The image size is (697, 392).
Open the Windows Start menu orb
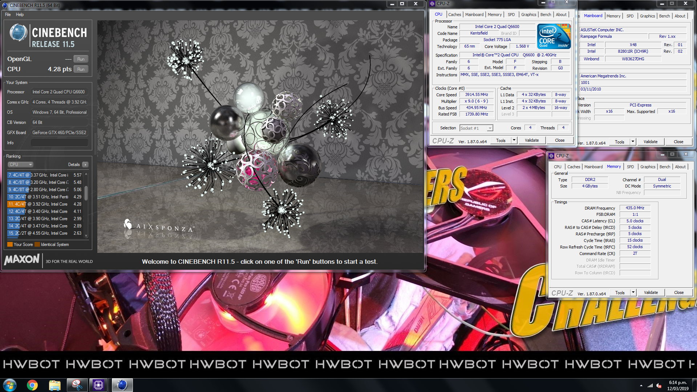tap(10, 385)
